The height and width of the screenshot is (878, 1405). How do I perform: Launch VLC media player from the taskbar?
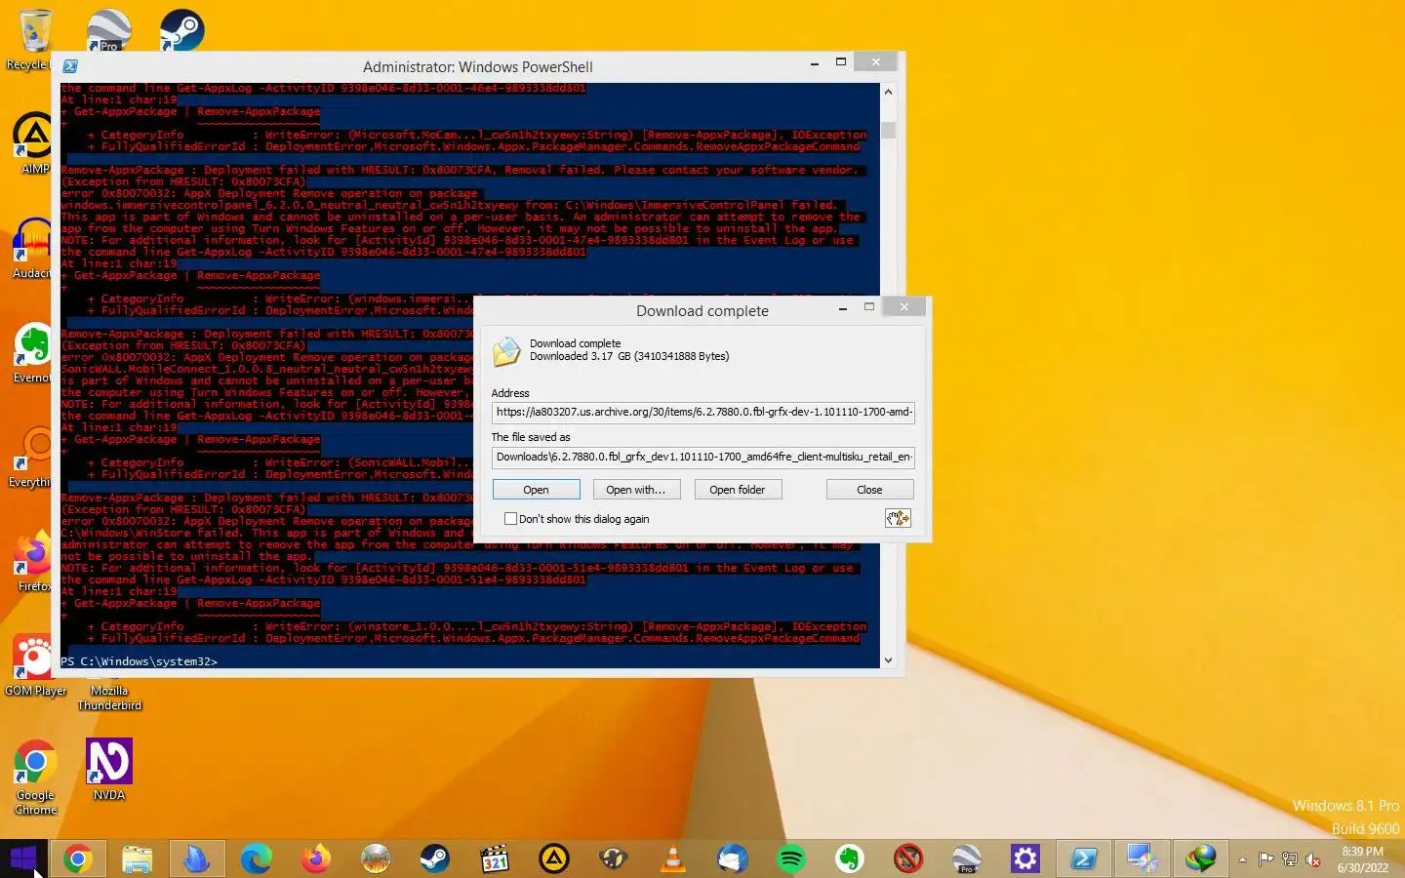[x=672, y=858]
